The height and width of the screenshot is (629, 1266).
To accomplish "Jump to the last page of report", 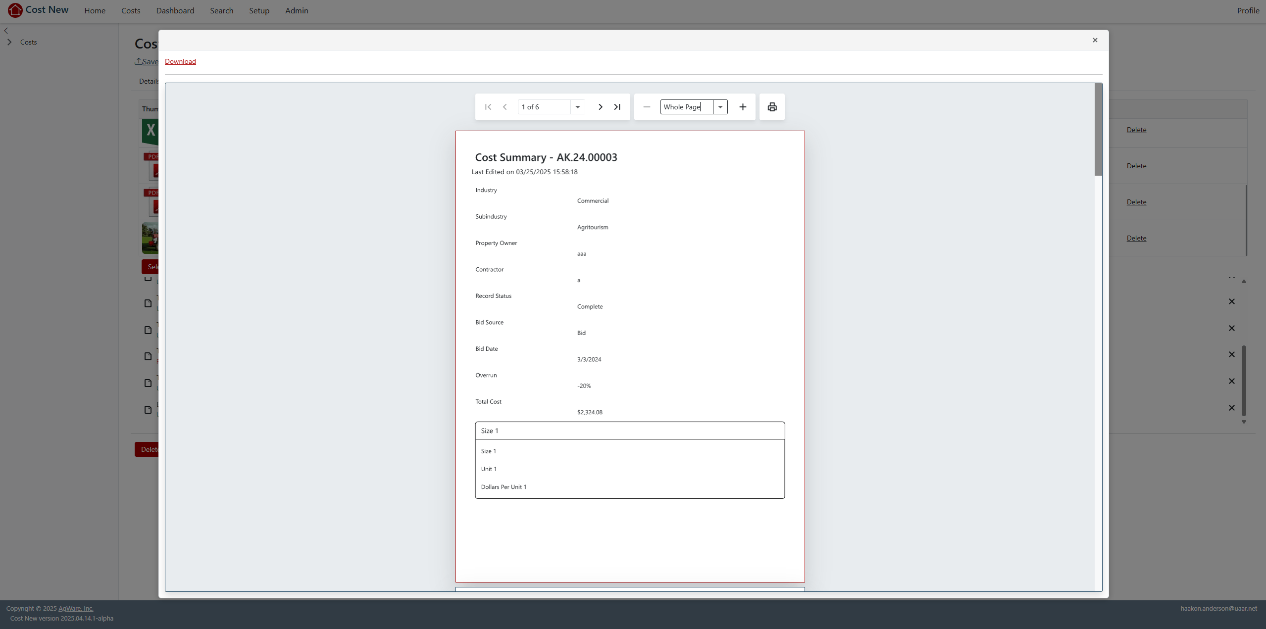I will pyautogui.click(x=617, y=107).
